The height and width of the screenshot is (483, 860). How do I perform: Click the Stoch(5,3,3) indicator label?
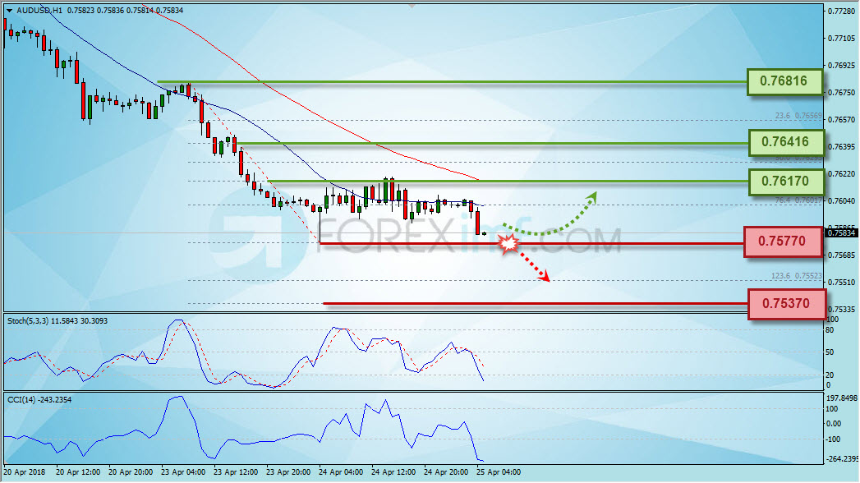[57, 320]
